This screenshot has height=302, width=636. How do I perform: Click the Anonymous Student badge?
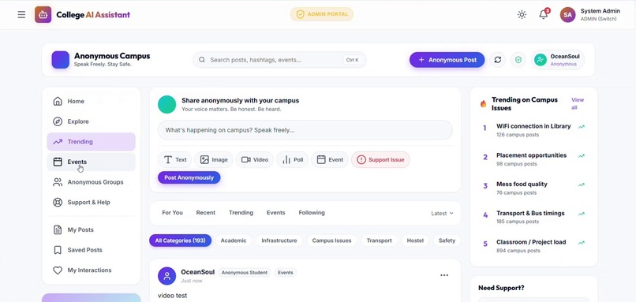click(x=245, y=272)
